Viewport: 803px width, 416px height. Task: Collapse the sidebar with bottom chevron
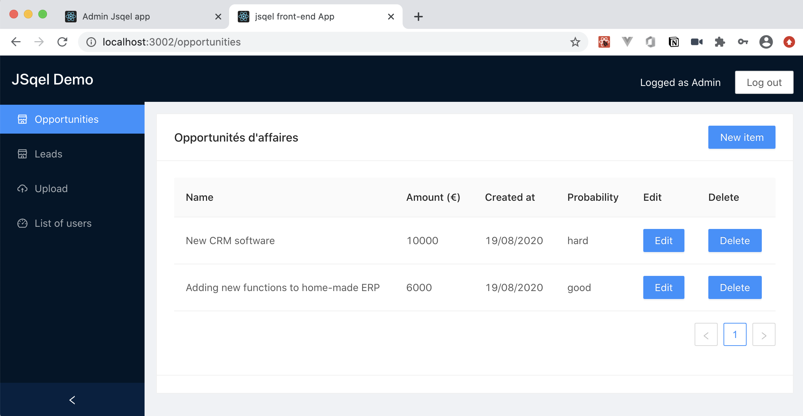click(72, 400)
